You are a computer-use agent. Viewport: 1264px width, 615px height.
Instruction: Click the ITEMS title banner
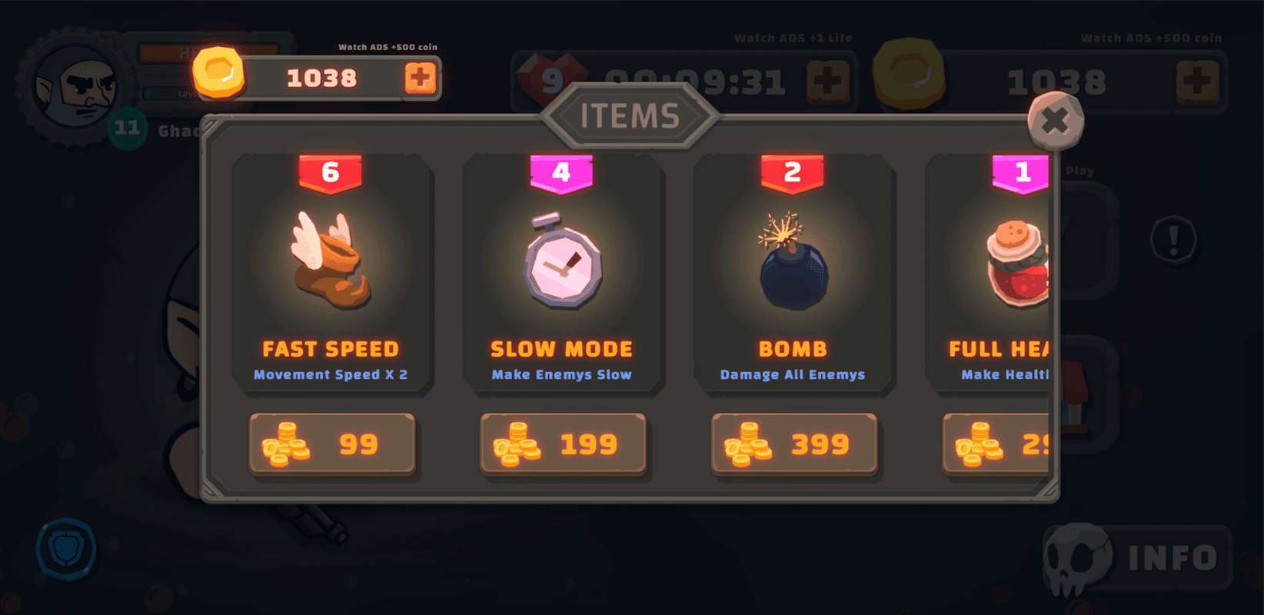pos(630,117)
